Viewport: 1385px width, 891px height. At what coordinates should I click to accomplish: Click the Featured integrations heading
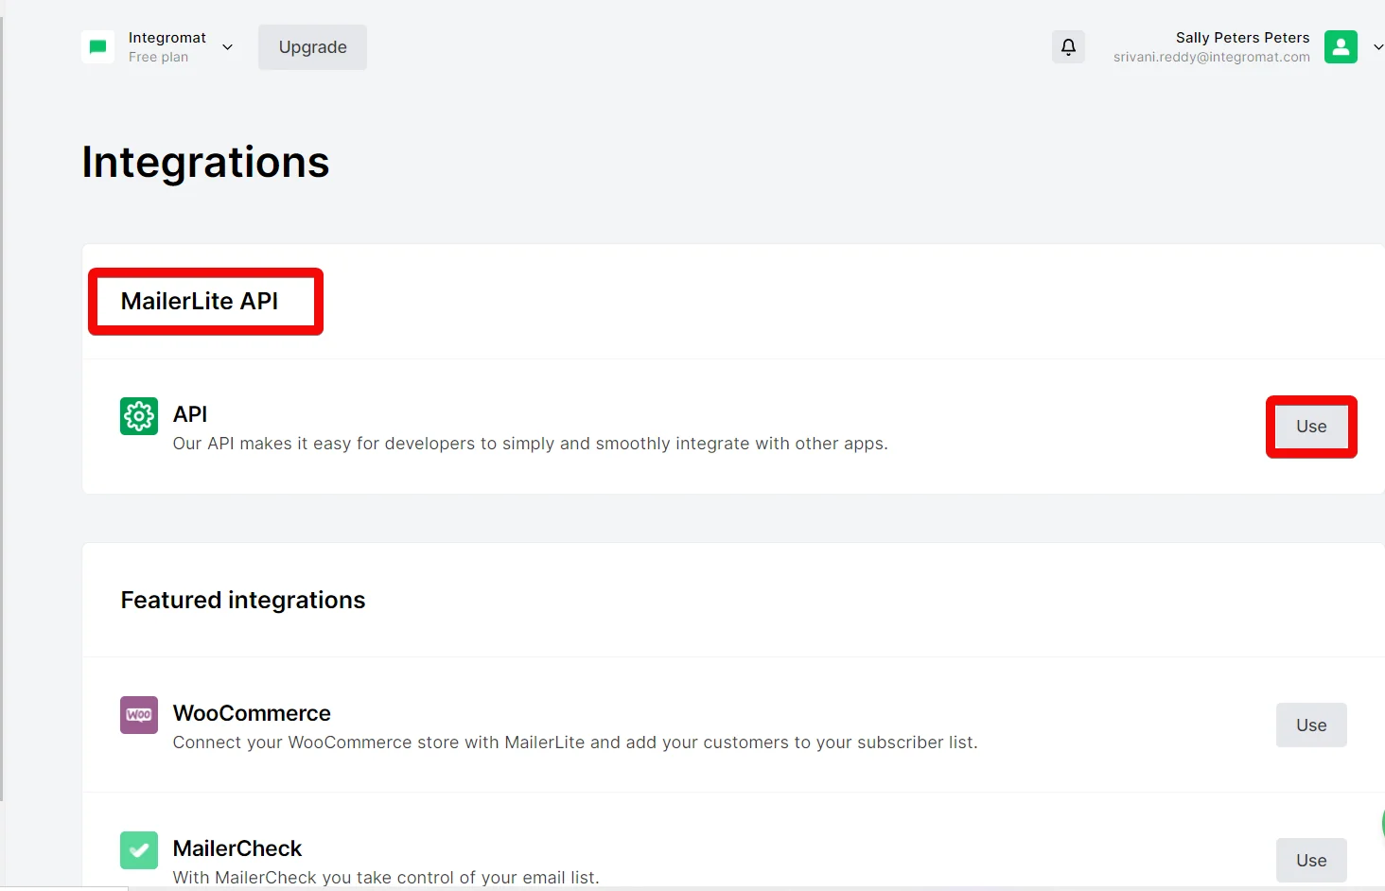click(x=243, y=601)
